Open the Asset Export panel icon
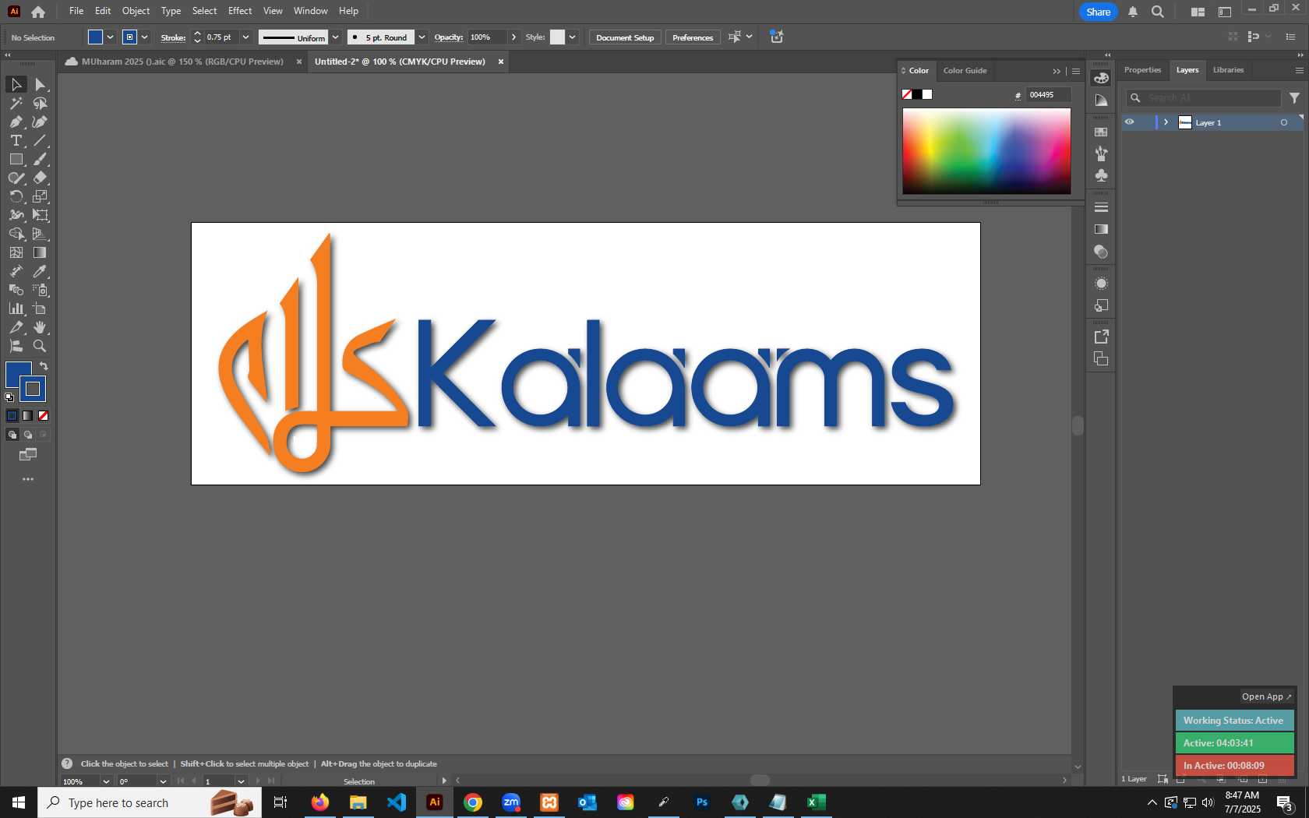The height and width of the screenshot is (818, 1309). coord(1101,337)
